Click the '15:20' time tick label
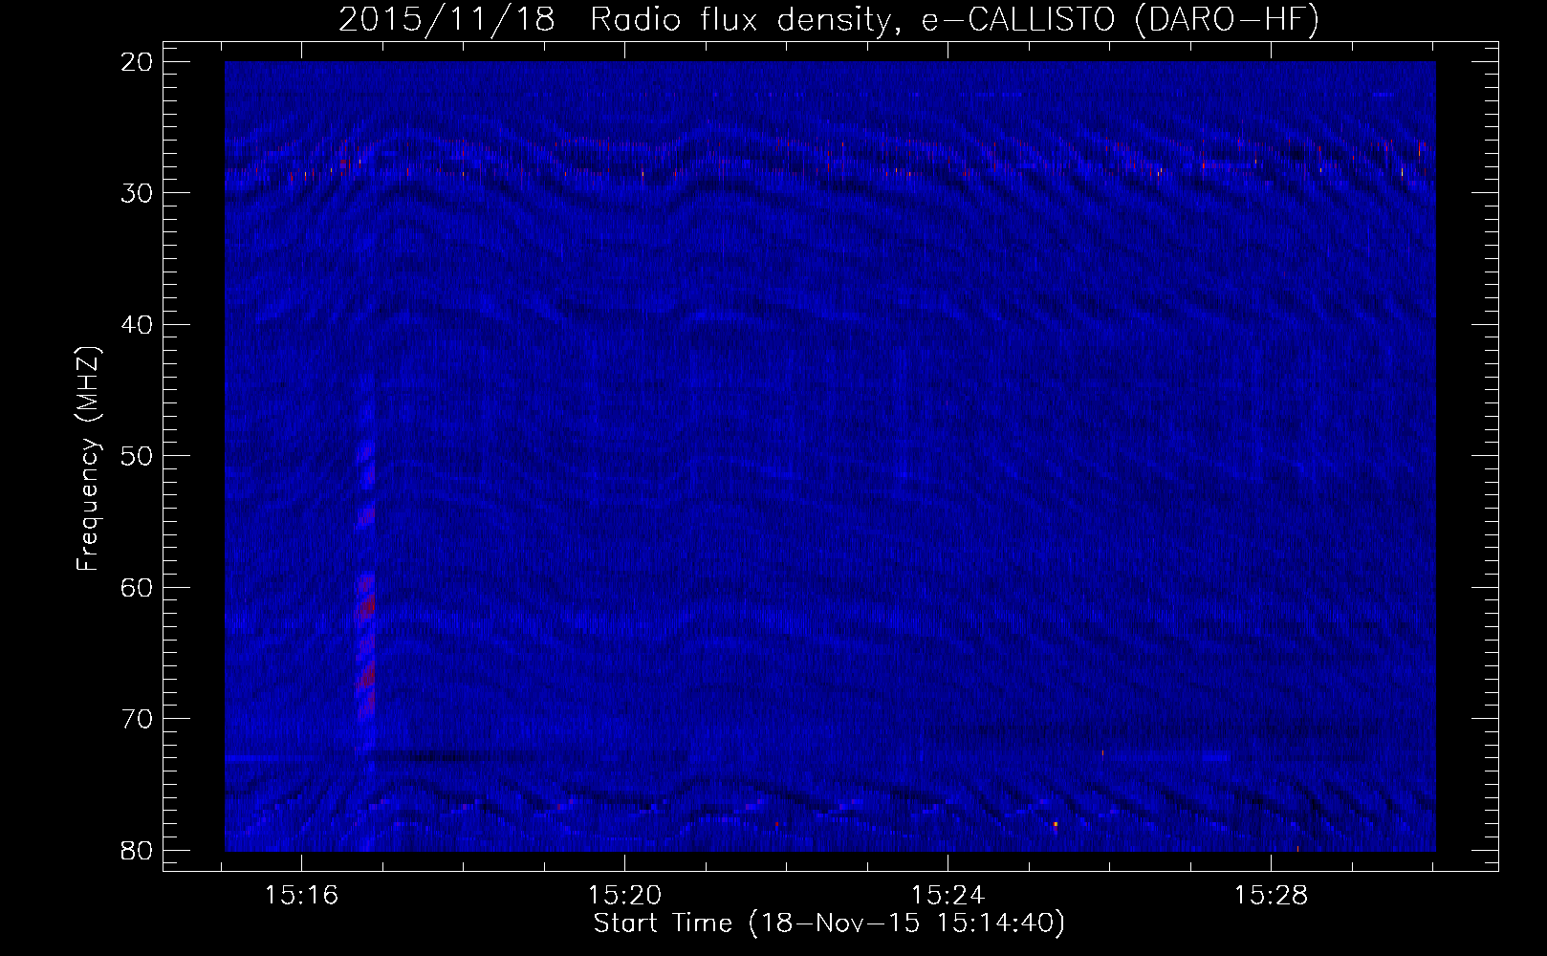 [x=624, y=896]
